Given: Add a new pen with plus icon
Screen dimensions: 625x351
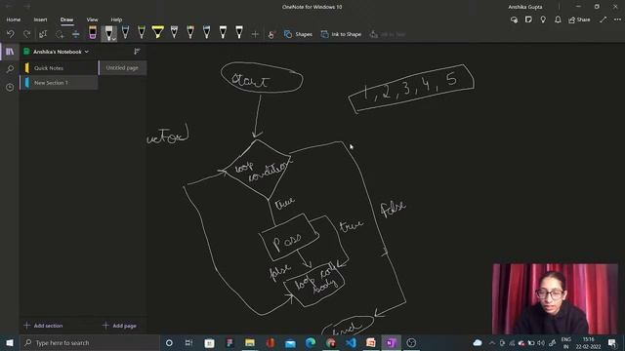Looking at the screenshot, I should tap(255, 34).
